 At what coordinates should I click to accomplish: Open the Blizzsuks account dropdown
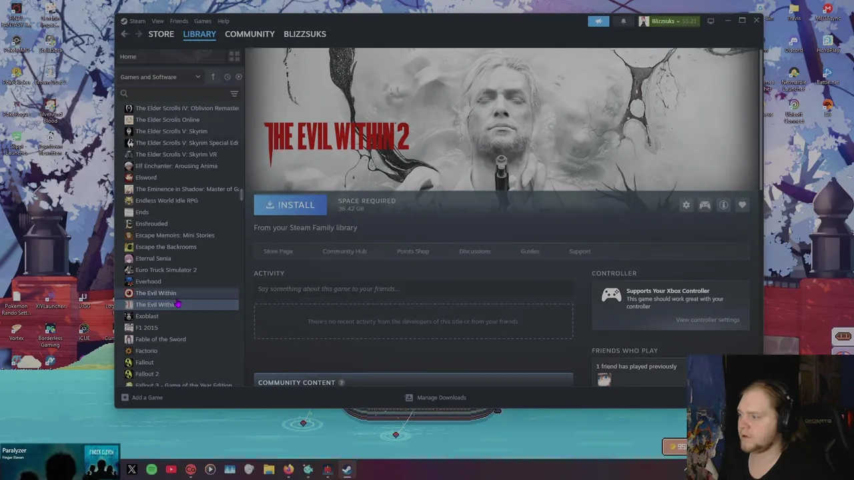pyautogui.click(x=669, y=21)
